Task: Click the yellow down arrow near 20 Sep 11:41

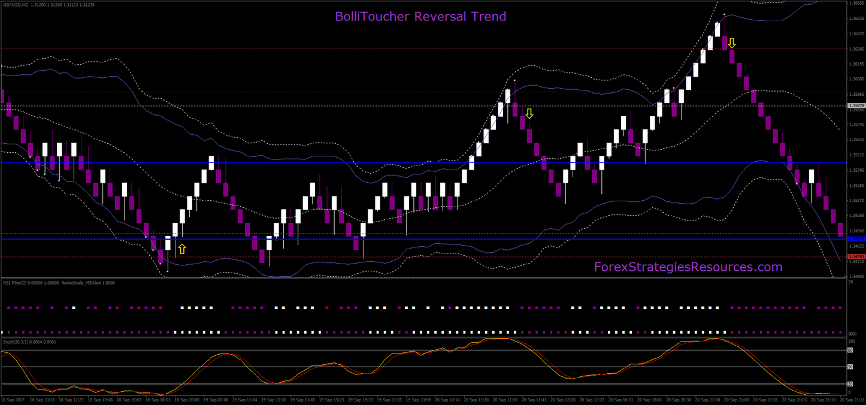Action: tap(529, 113)
